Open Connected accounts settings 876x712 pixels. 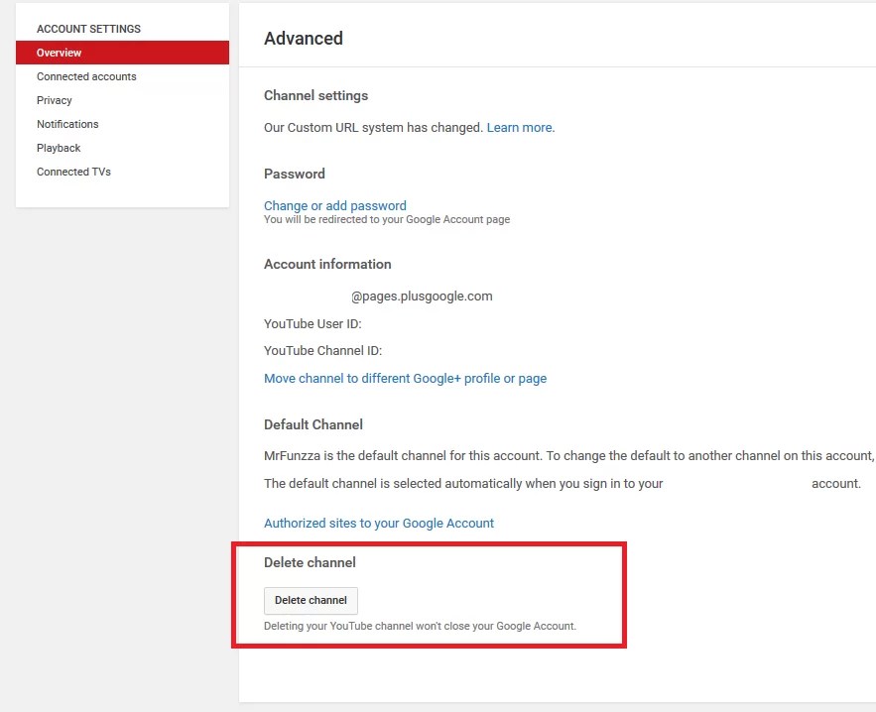click(x=86, y=76)
